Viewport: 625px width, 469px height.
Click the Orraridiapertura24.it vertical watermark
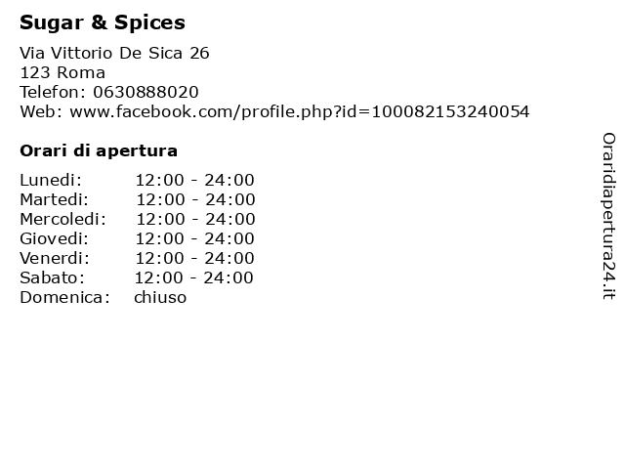[608, 216]
